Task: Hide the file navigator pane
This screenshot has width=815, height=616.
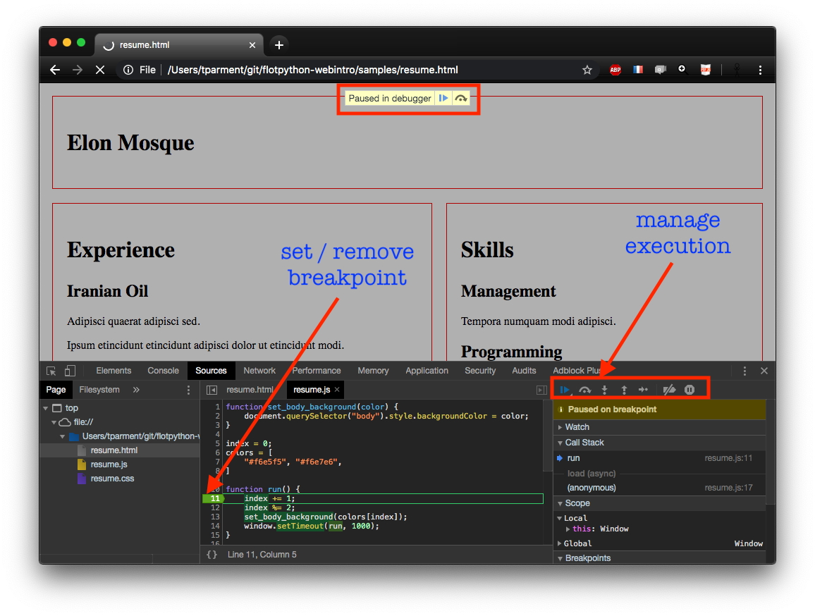Action: point(212,390)
